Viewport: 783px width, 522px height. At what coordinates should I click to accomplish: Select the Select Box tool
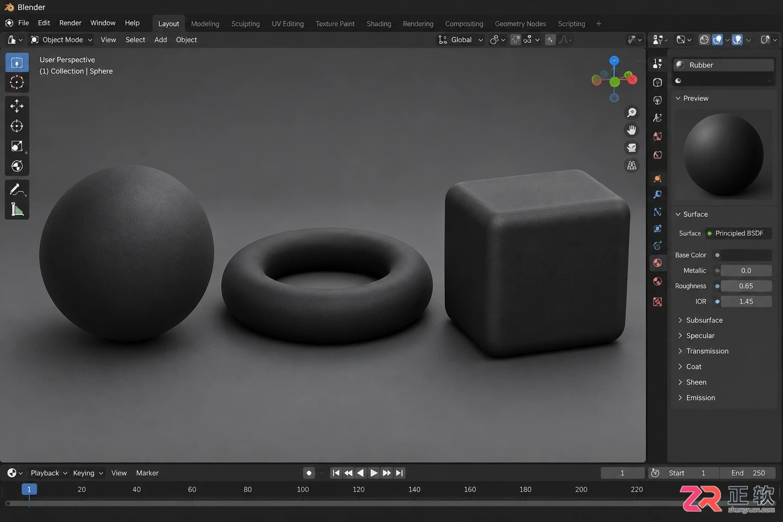tap(17, 63)
